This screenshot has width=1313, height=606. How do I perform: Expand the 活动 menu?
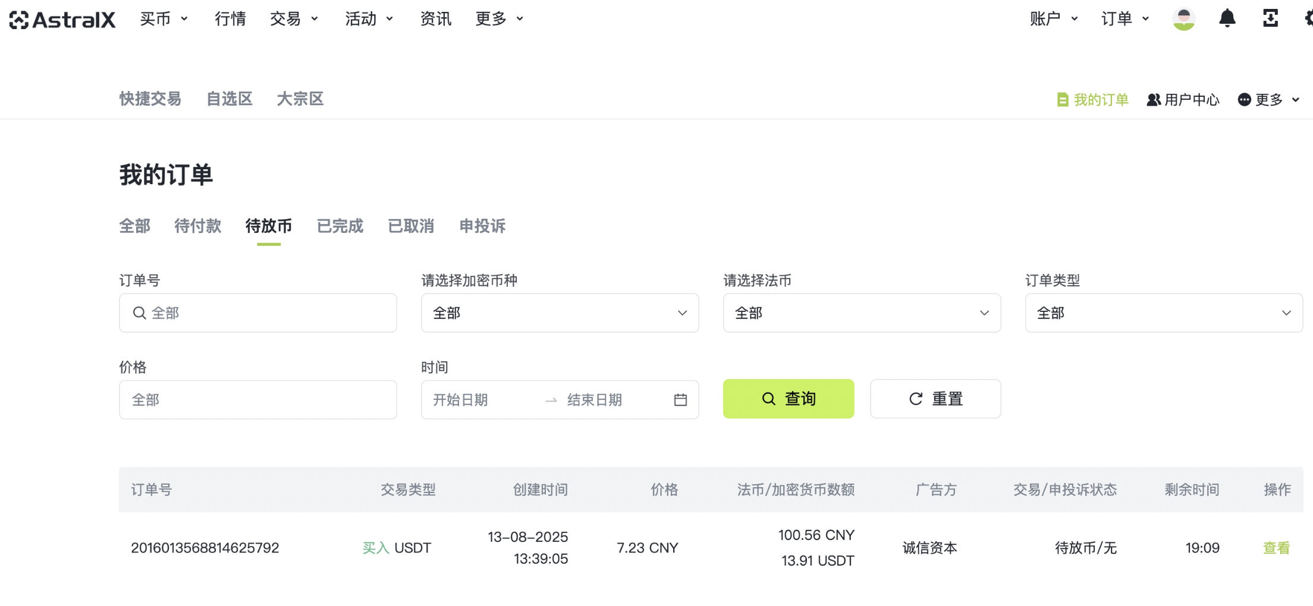tap(369, 19)
